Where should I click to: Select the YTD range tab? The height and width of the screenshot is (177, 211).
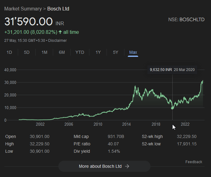(x=80, y=52)
